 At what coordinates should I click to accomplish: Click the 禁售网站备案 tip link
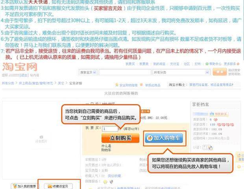[199, 85]
